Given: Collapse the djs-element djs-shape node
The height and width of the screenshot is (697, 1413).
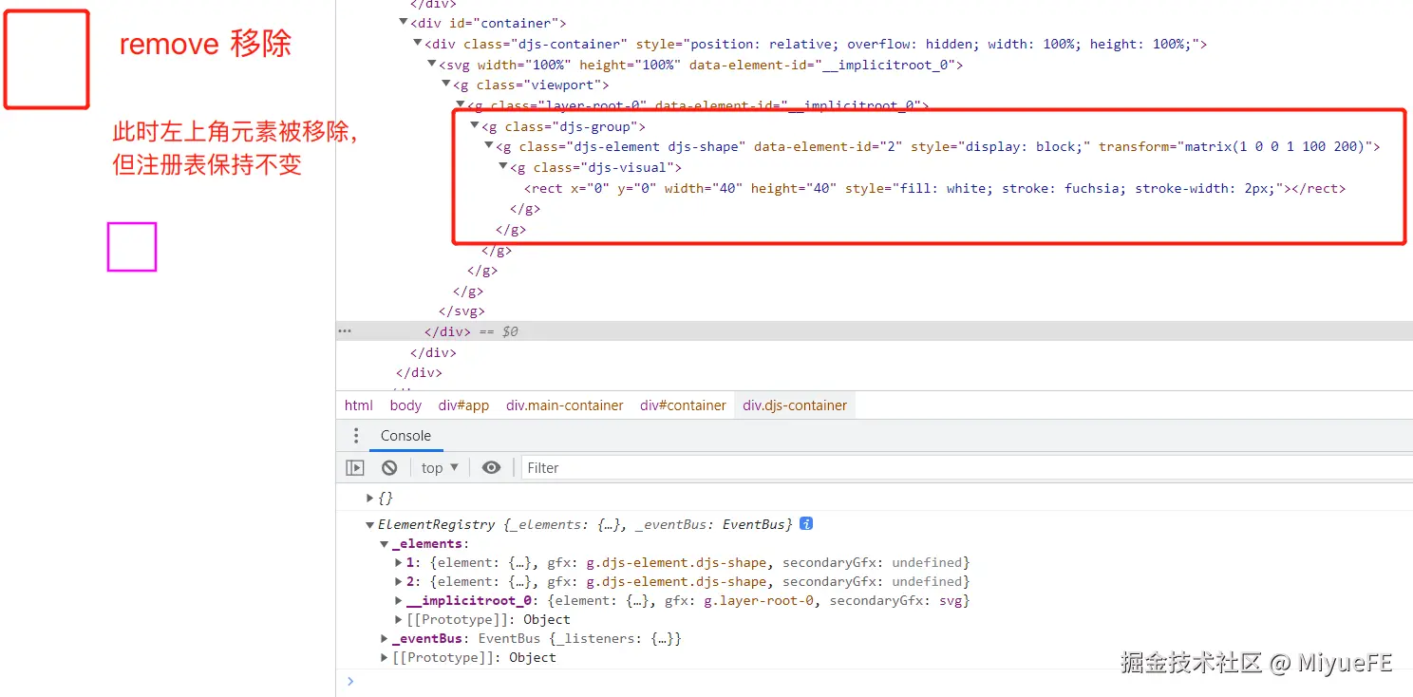Looking at the screenshot, I should tap(489, 146).
